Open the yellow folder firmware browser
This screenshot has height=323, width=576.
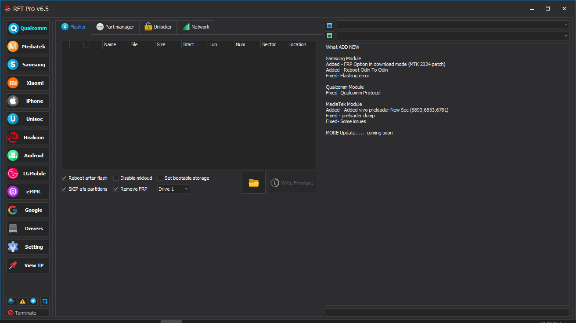coord(254,183)
